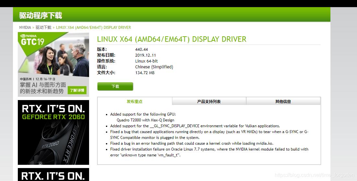The height and width of the screenshot is (181, 357).
Task: Click the __GL_SYNC_DISPLAY_DEVICE bullet text
Action: [x=195, y=126]
